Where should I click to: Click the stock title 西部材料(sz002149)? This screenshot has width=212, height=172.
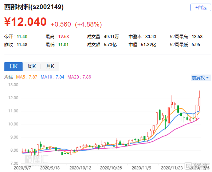point(34,7)
